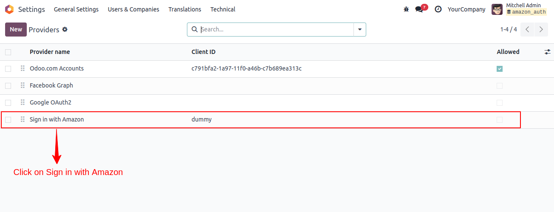Screen dimensions: 554x212
Task: Select the Odoo.com Accounts row checkbox
Action: coord(8,68)
